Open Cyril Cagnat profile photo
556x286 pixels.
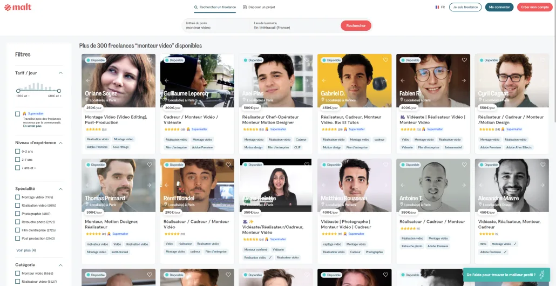512,80
